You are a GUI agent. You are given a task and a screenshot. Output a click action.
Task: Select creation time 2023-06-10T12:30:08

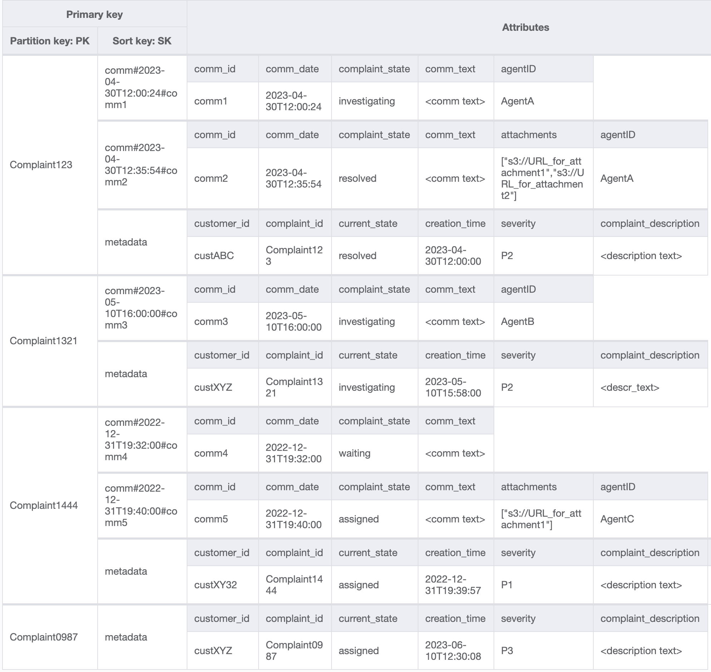tap(453, 651)
